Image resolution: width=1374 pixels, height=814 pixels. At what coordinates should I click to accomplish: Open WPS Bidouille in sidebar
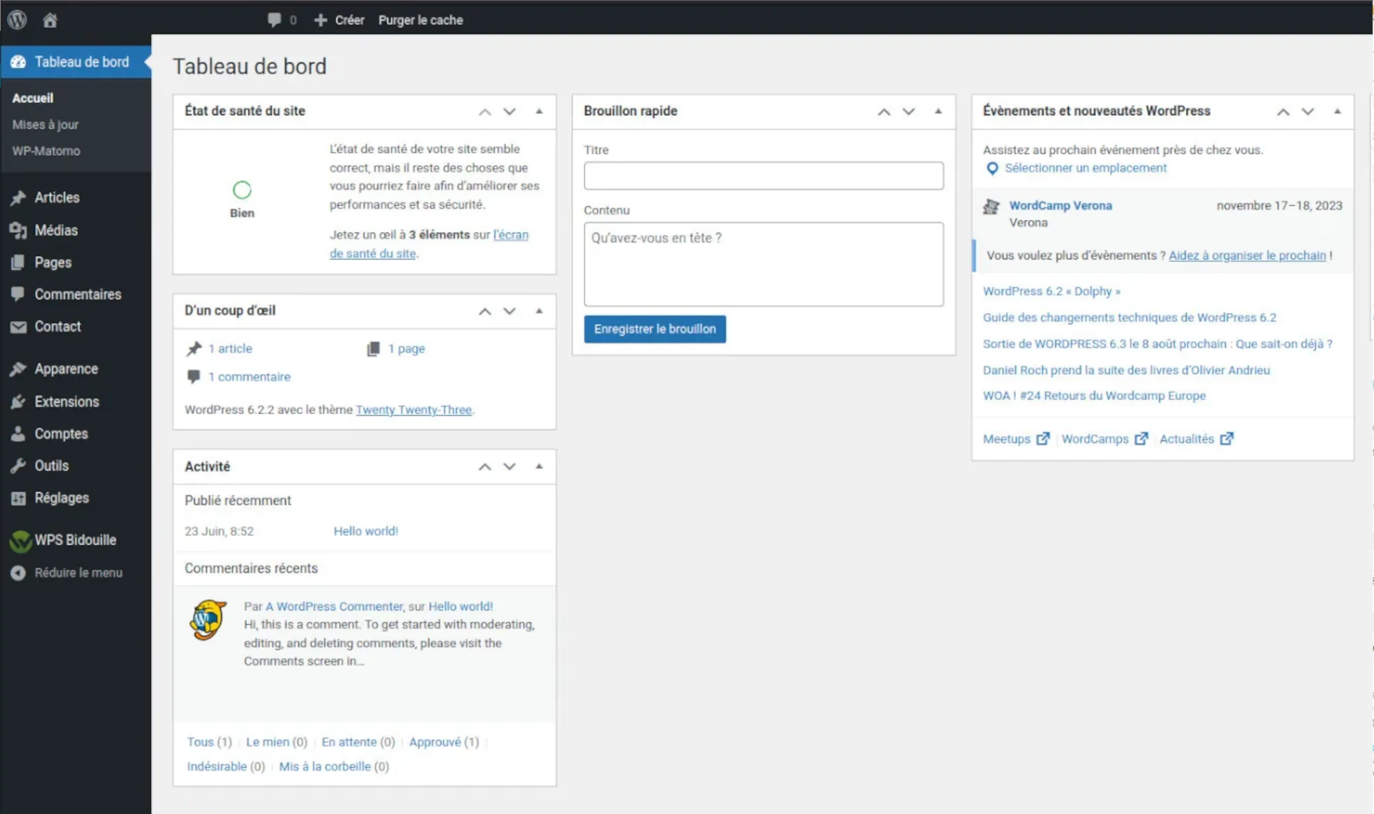pyautogui.click(x=75, y=540)
